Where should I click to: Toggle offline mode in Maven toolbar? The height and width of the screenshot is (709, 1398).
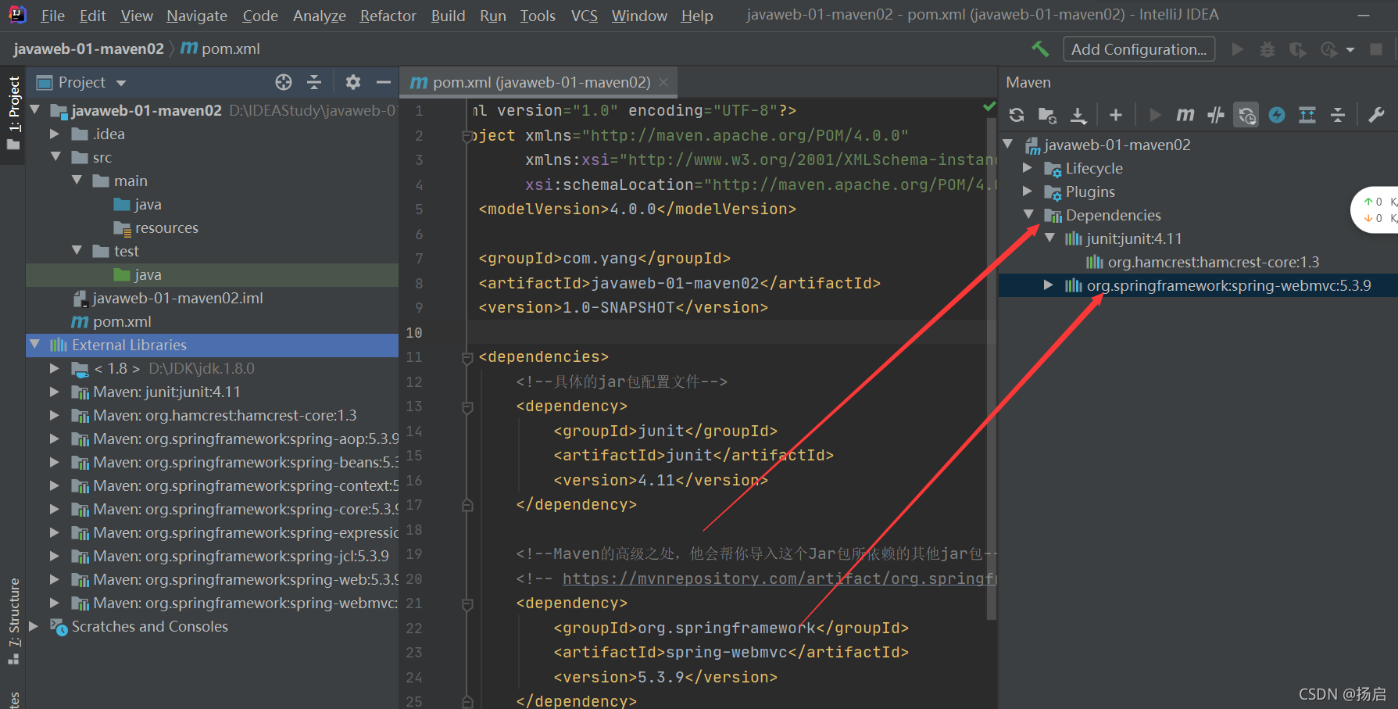click(x=1216, y=115)
